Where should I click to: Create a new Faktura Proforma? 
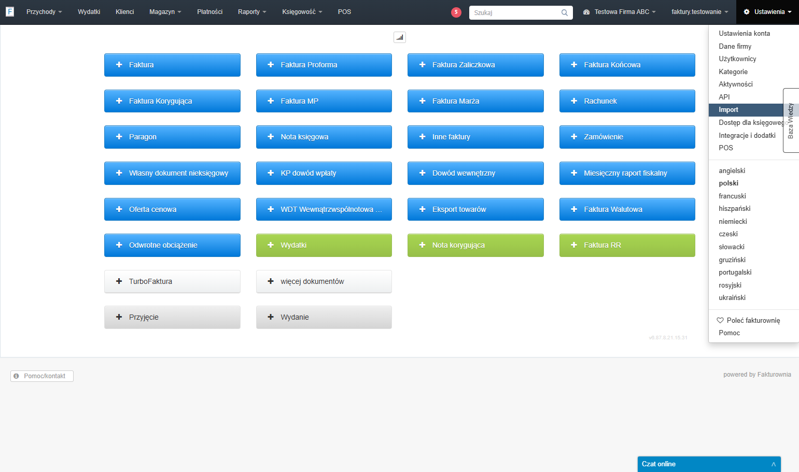click(x=324, y=65)
